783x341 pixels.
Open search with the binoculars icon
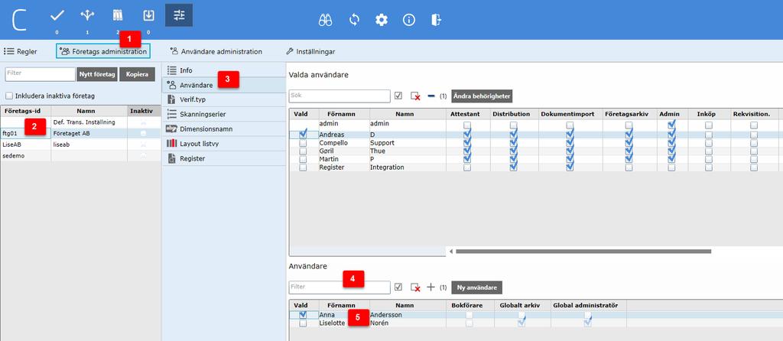(x=326, y=20)
